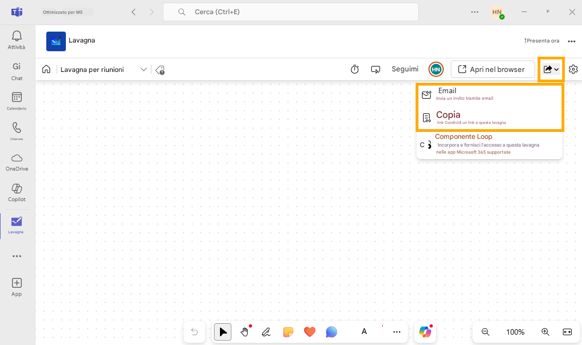
Task: Click Presenta ora button
Action: click(542, 40)
